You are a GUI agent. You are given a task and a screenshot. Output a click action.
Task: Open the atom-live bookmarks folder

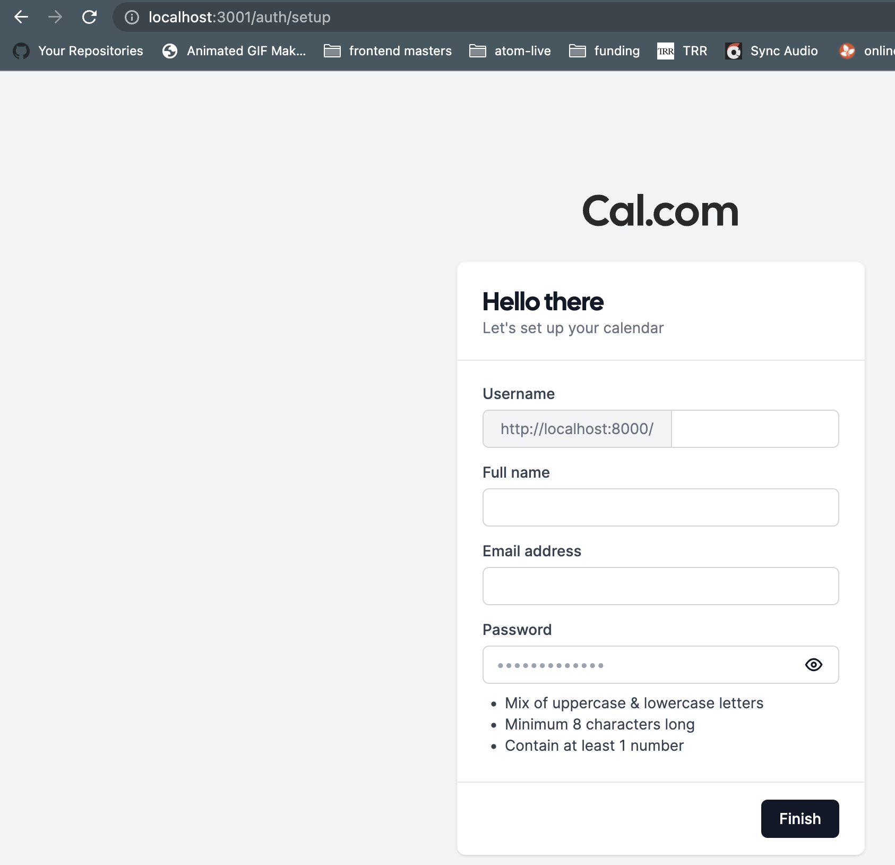tap(477, 50)
